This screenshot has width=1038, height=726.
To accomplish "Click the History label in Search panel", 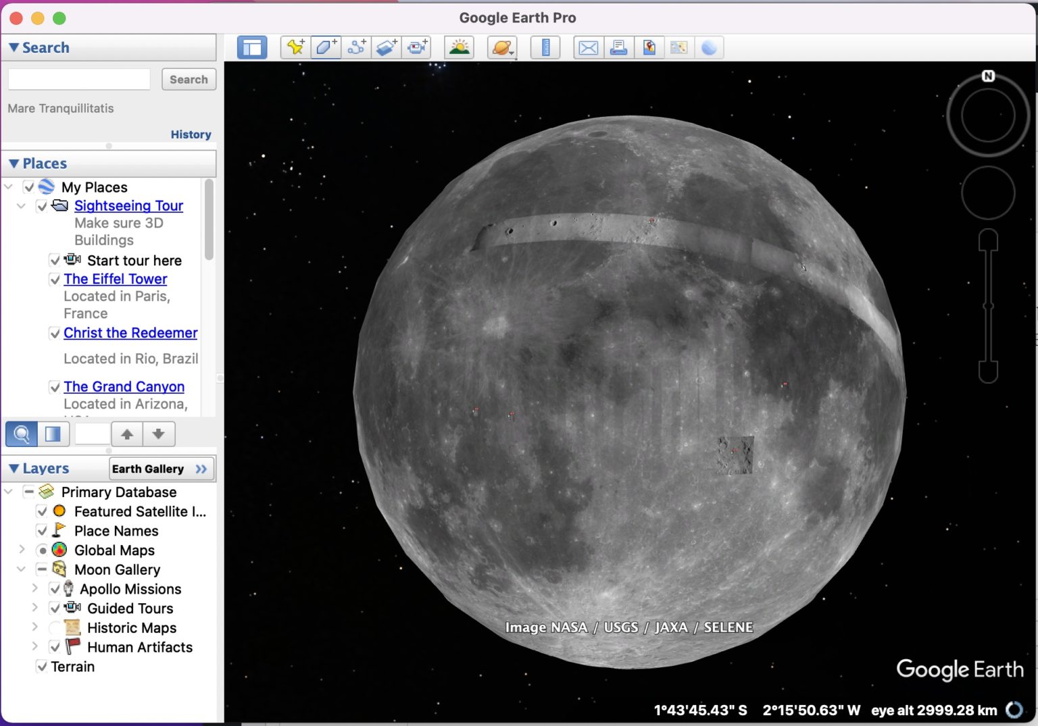I will click(x=191, y=134).
